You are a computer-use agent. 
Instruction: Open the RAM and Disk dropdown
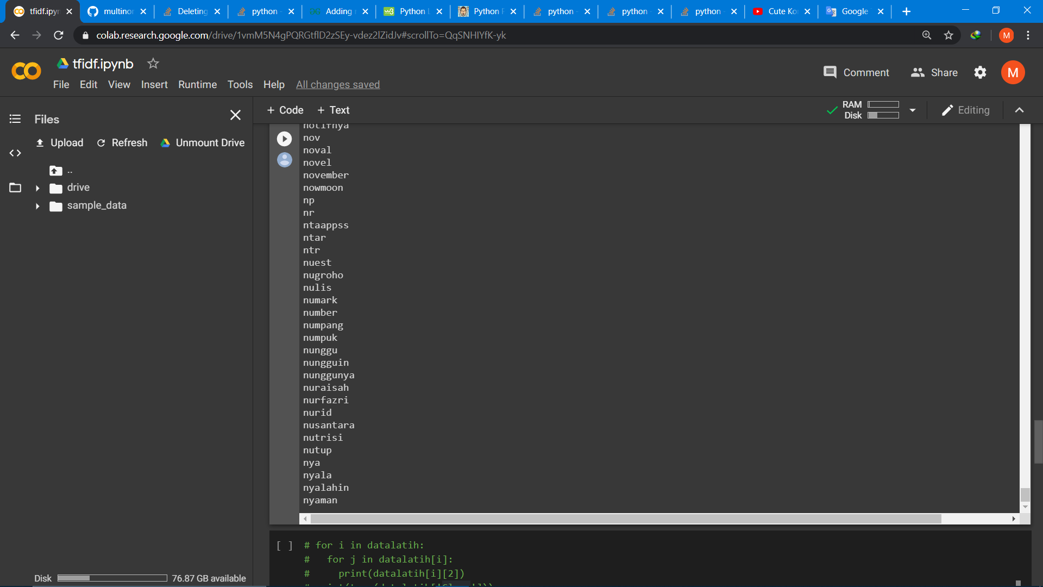[x=912, y=110]
